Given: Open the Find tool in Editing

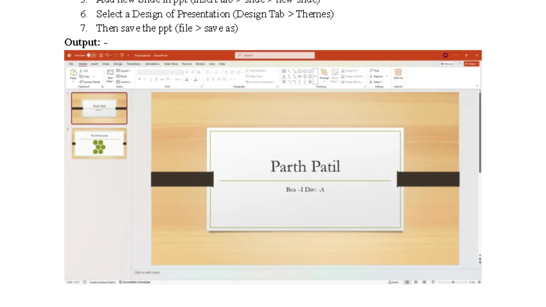Looking at the screenshot, I should pyautogui.click(x=374, y=71).
